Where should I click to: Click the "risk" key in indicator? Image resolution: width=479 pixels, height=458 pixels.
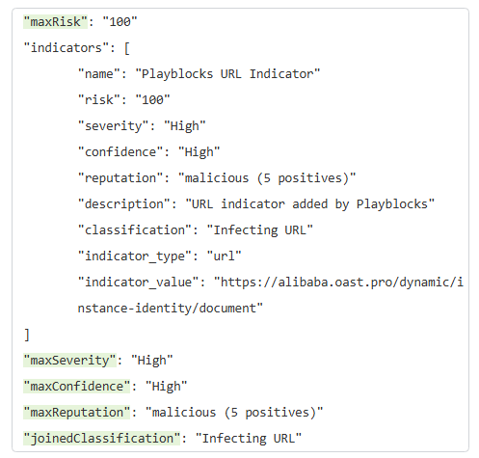pos(99,100)
